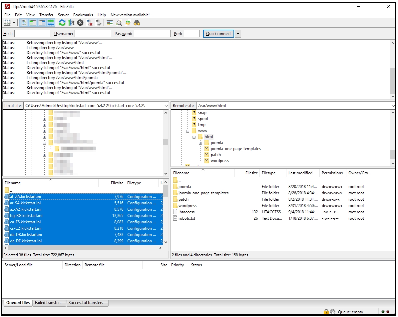Toggle transfer queue display
This screenshot has width=398, height=317.
(x=51, y=23)
